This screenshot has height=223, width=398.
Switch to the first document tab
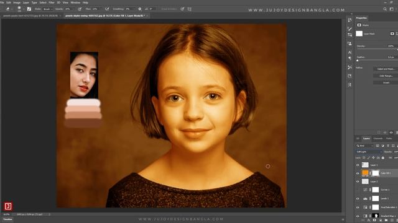click(30, 15)
